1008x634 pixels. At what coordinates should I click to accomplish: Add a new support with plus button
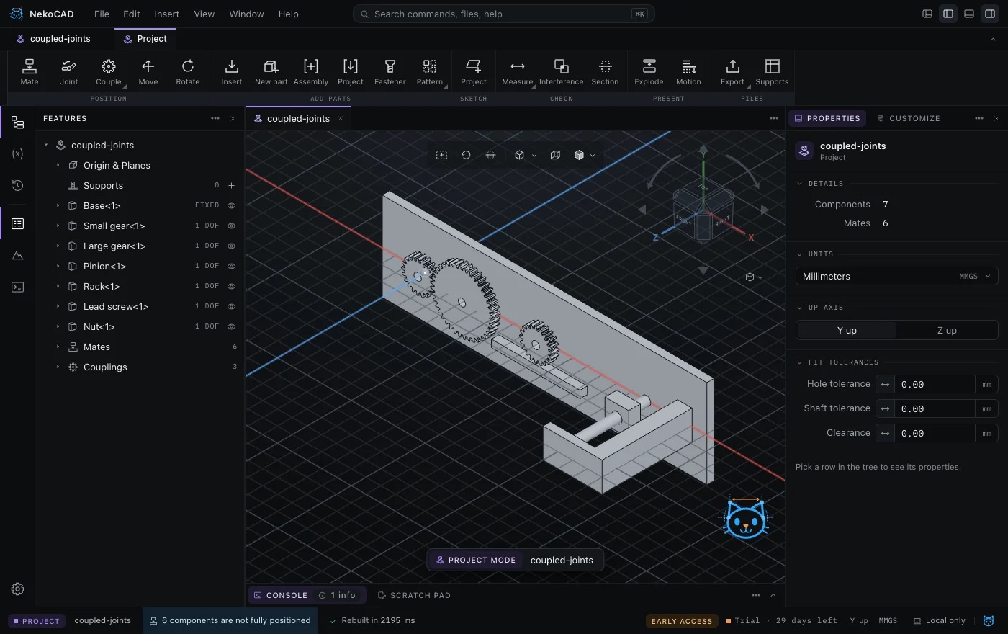(x=232, y=185)
